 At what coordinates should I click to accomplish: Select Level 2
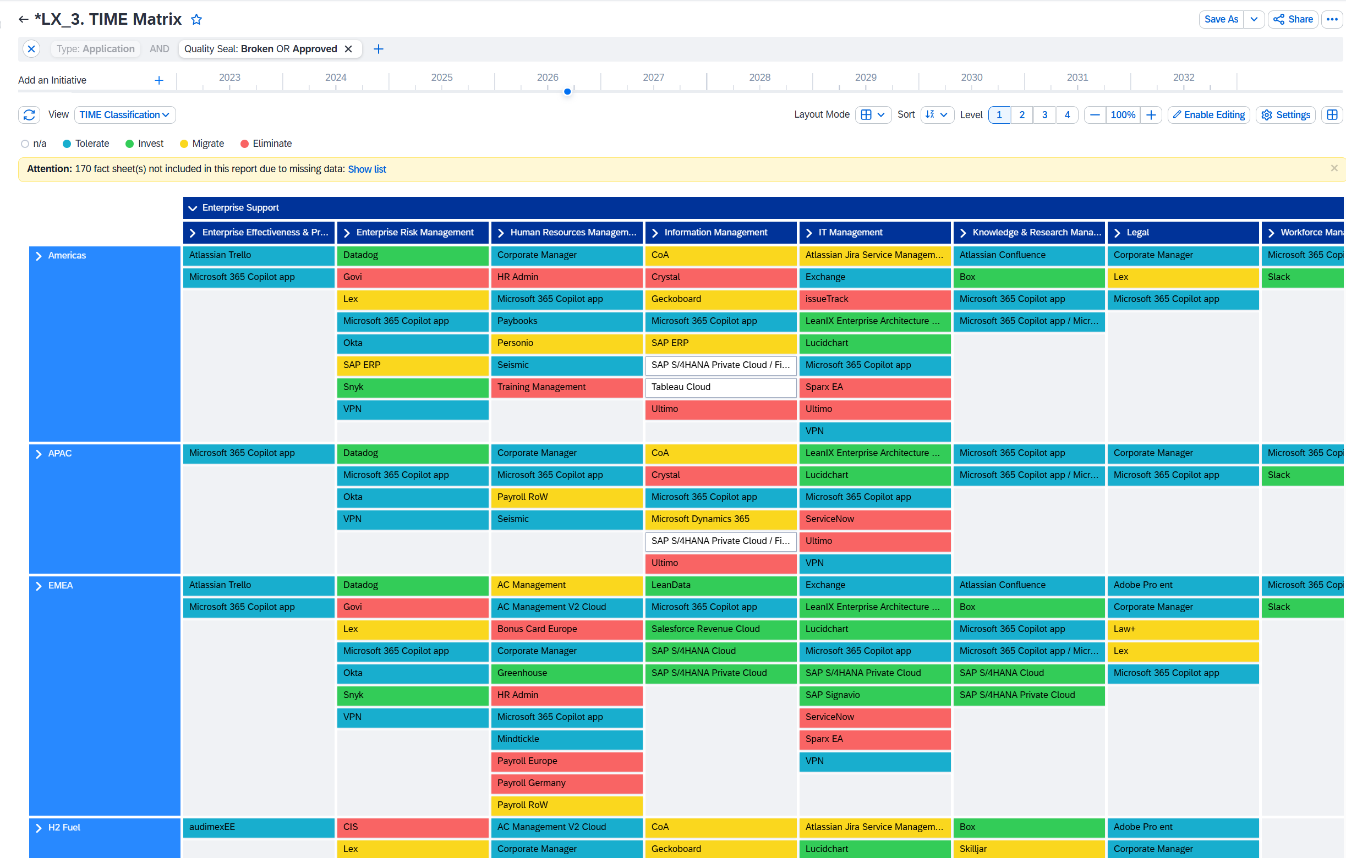pyautogui.click(x=1022, y=114)
